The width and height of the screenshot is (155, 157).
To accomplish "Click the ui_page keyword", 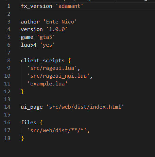I will (x=32, y=107).
